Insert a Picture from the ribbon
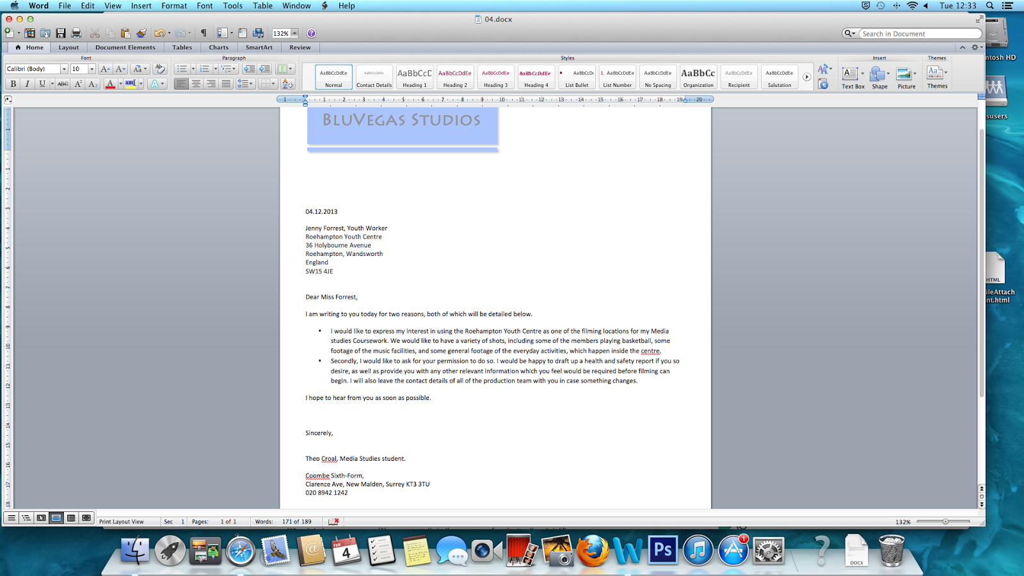Viewport: 1024px width, 576px height. tap(906, 77)
